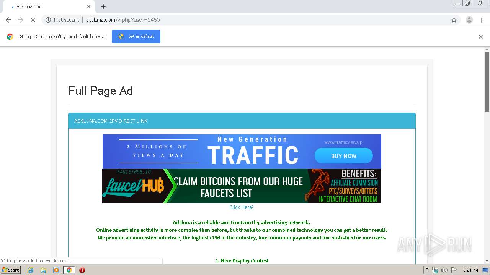Open the network tray icon
The height and width of the screenshot is (275, 490).
[x=435, y=270]
